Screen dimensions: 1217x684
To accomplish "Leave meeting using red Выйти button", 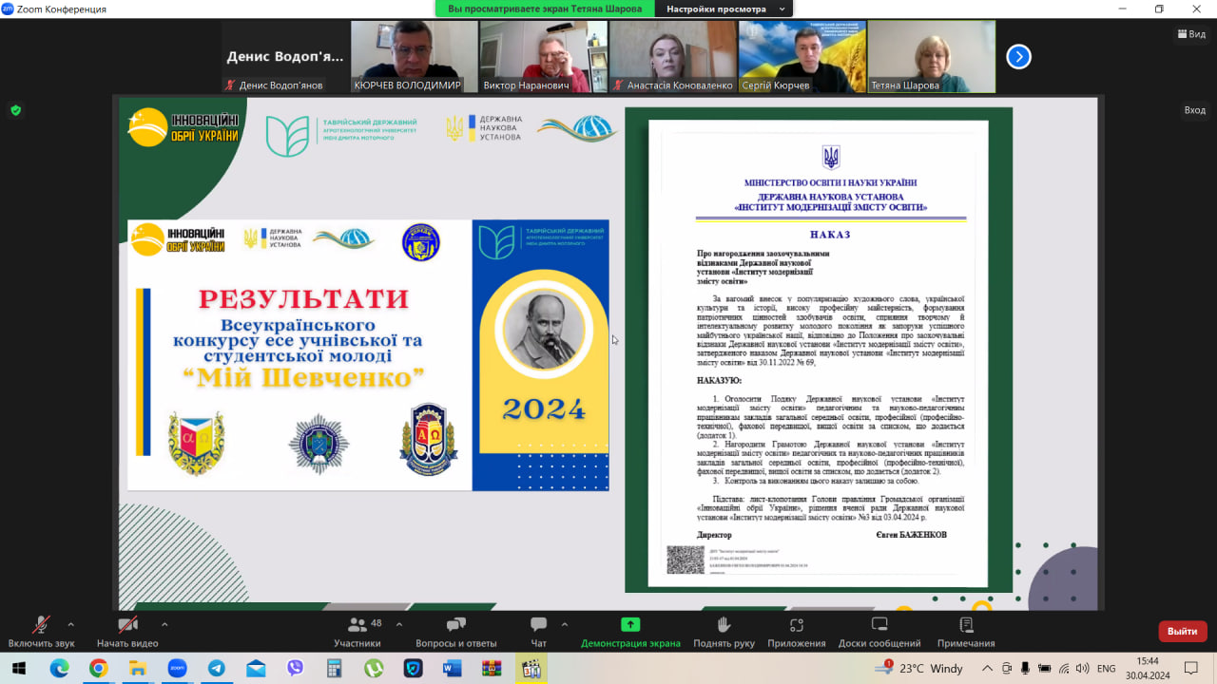I will click(1182, 631).
